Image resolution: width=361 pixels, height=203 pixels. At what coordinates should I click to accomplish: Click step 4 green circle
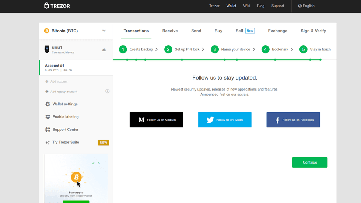(x=266, y=49)
